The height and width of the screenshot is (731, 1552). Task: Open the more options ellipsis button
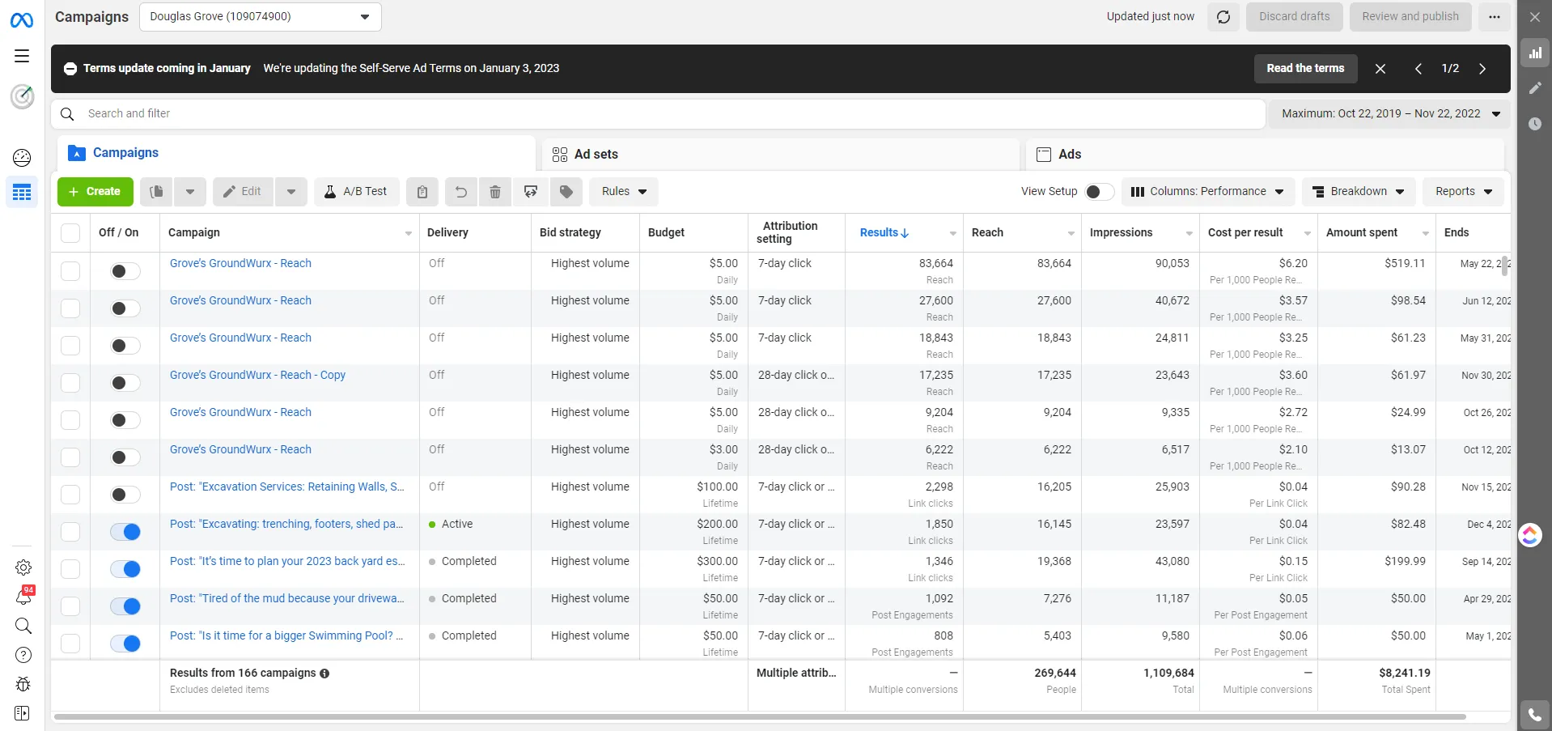[x=1495, y=17]
